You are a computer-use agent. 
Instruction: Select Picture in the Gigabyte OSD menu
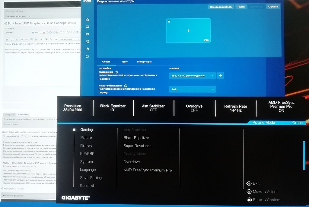[86, 138]
